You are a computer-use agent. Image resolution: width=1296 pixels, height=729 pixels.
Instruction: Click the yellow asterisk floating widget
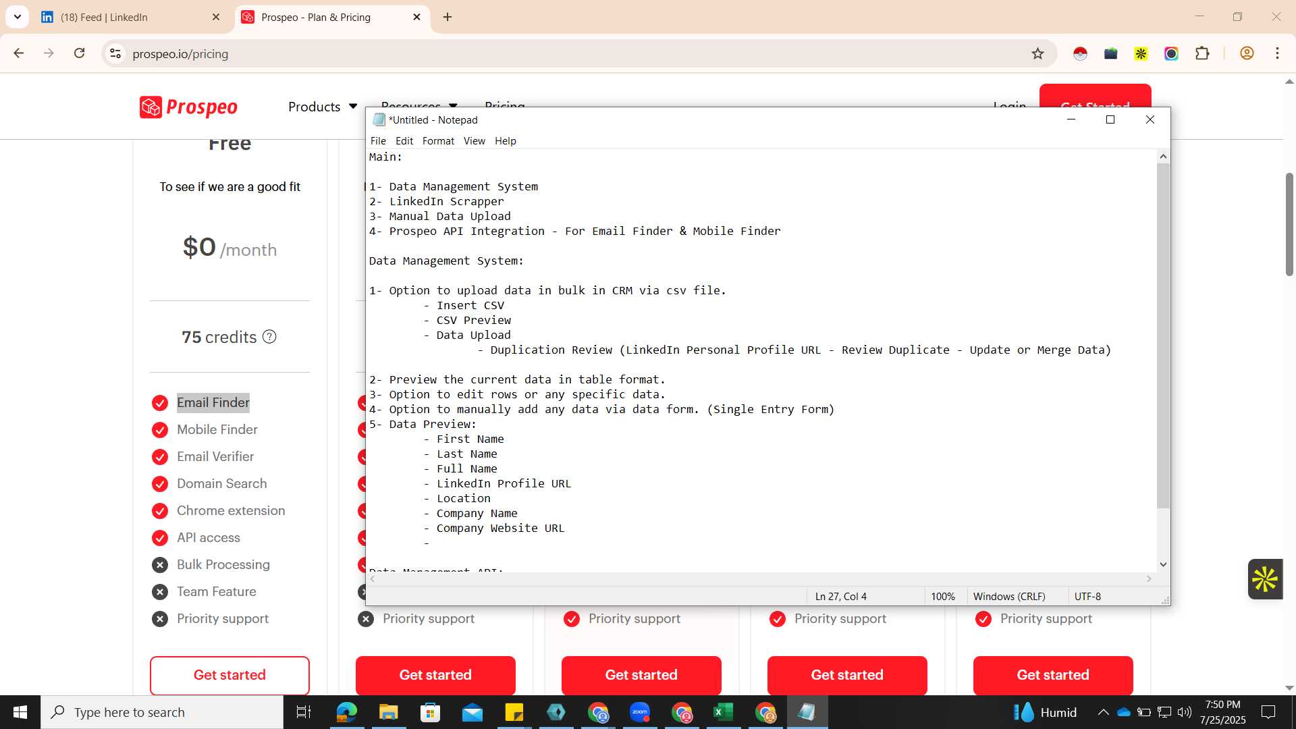pyautogui.click(x=1265, y=578)
